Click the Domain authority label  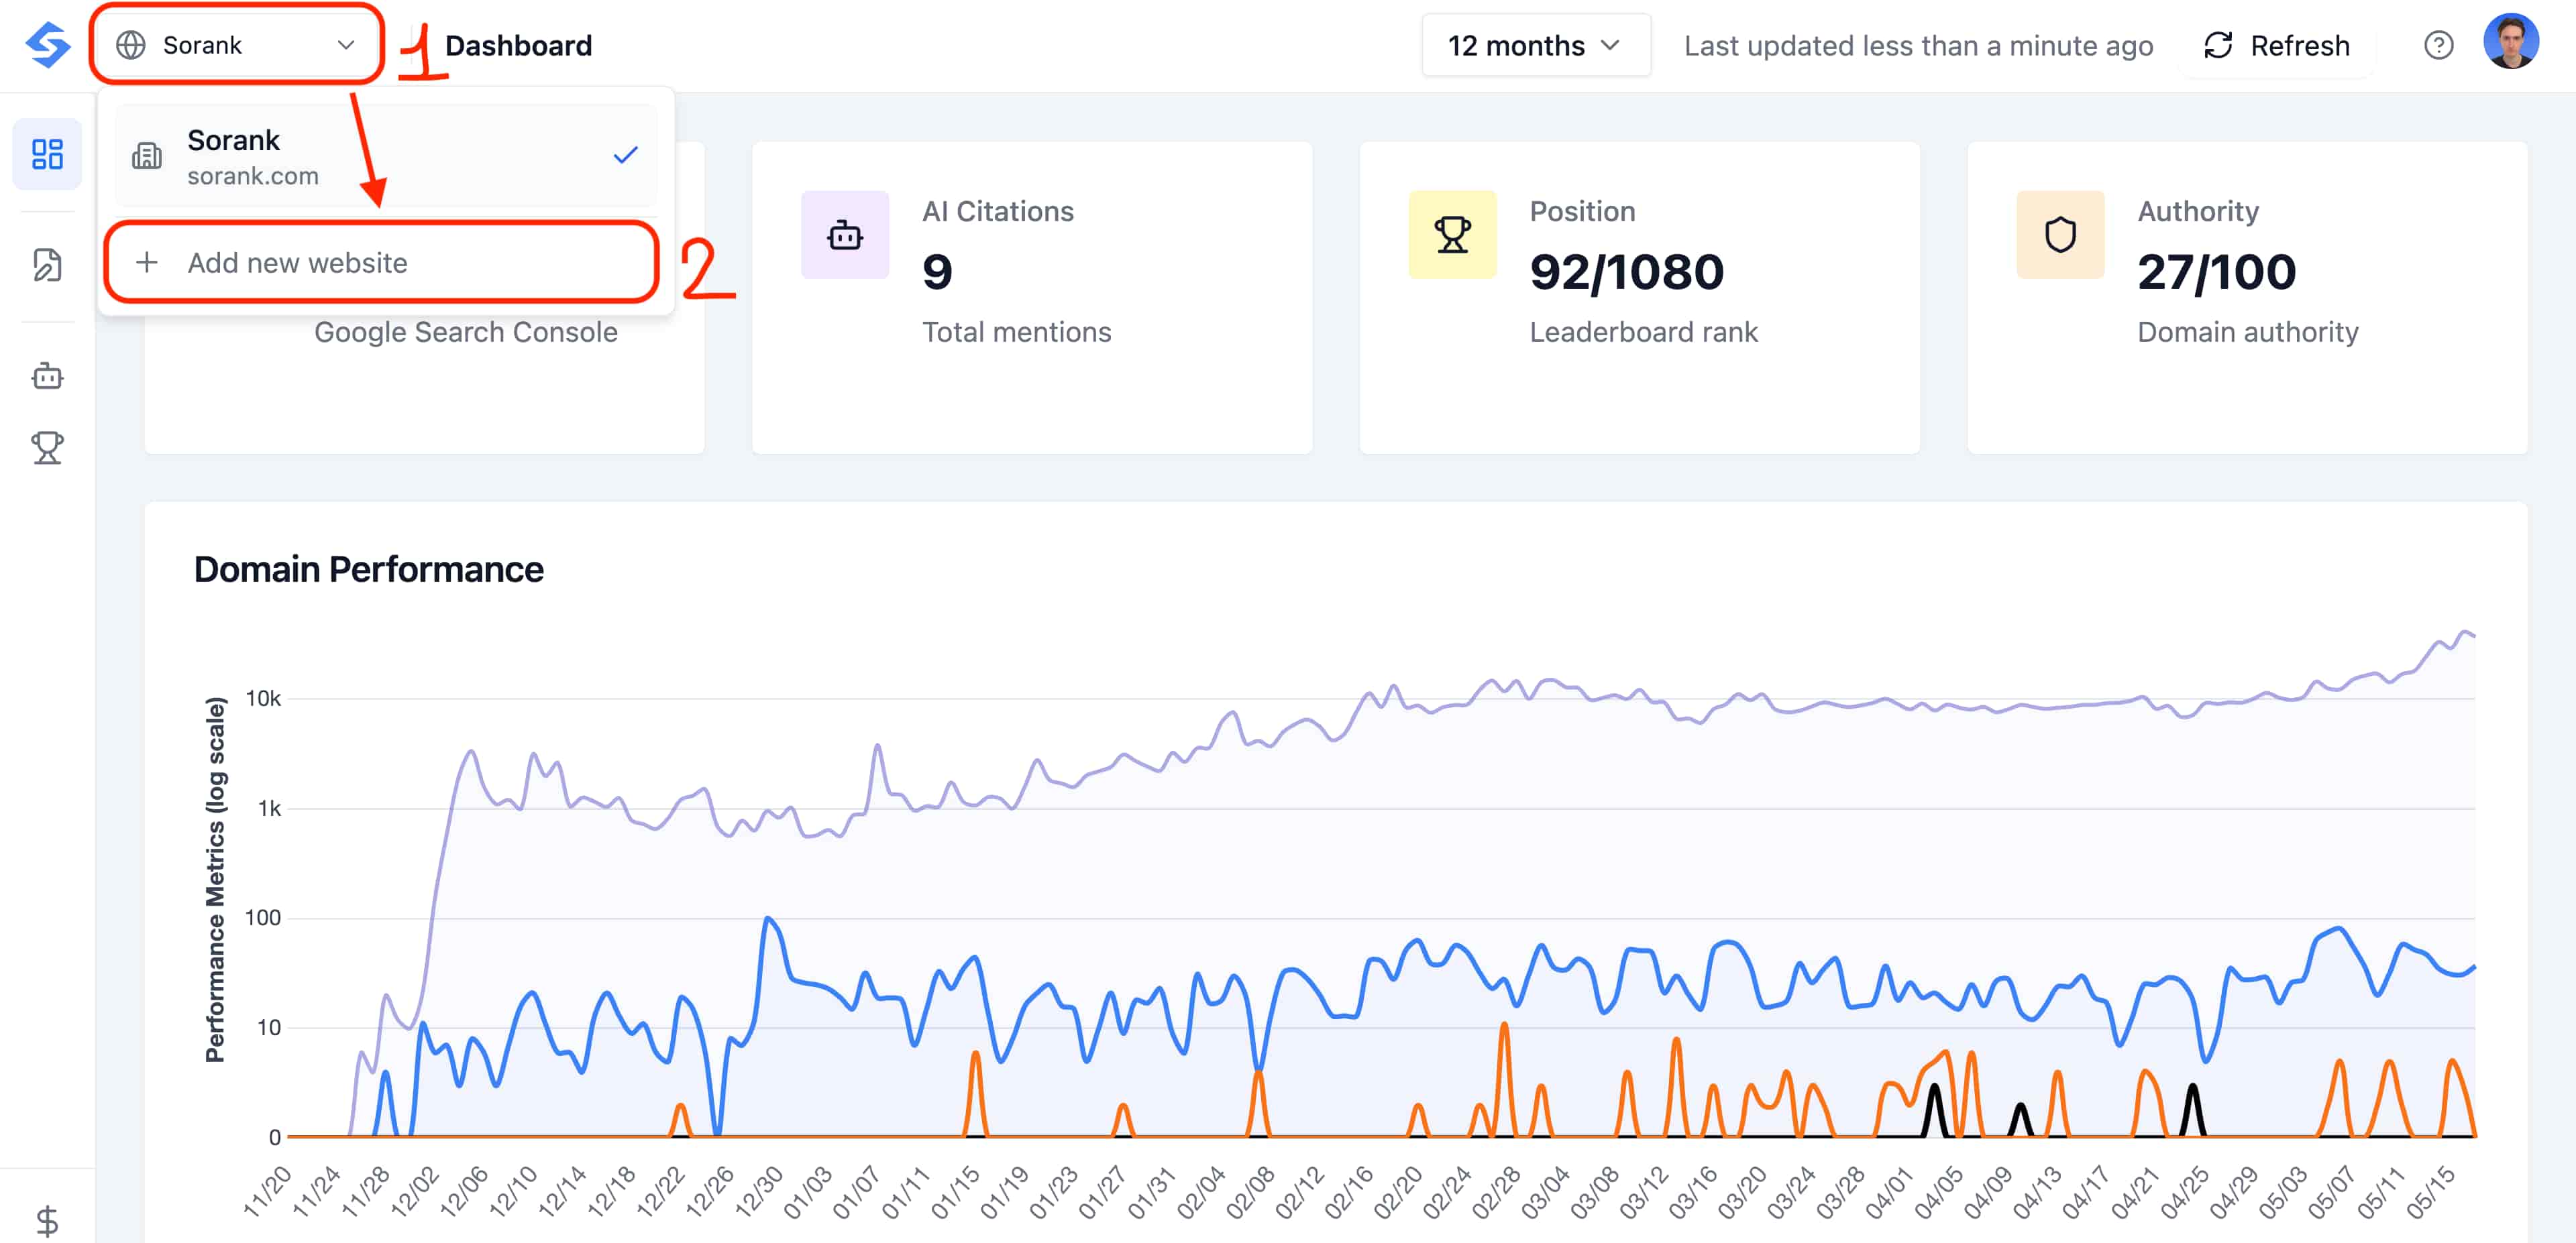[x=2247, y=332]
